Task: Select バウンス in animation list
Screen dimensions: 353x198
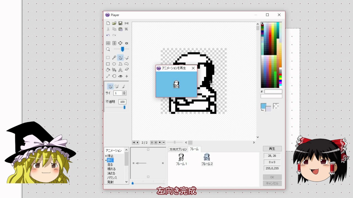Action: click(112, 178)
